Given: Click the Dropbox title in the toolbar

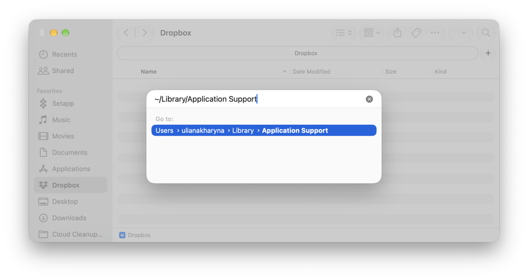Looking at the screenshot, I should (176, 33).
